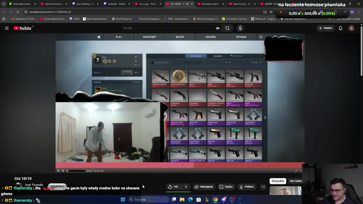Open the CoinGecko bookmark
The width and height of the screenshot is (363, 204).
pyautogui.click(x=235, y=19)
